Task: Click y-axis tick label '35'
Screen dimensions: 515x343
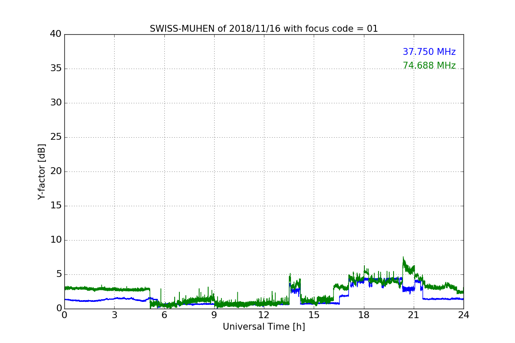Action: tap(56, 69)
